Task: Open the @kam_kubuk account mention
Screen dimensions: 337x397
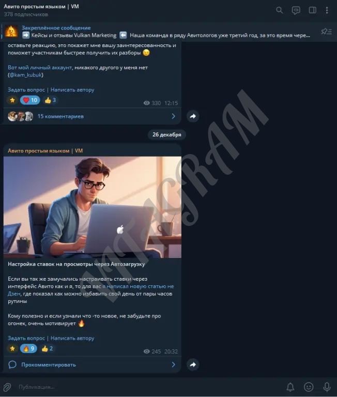Action: [25, 75]
